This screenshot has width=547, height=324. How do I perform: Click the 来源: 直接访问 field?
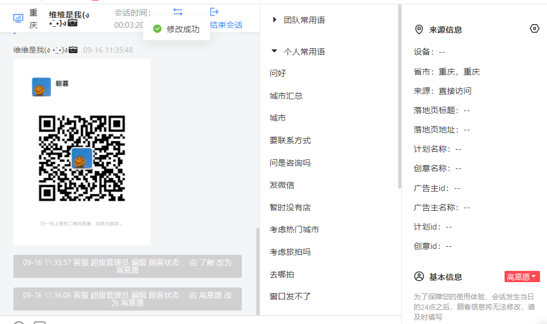442,91
